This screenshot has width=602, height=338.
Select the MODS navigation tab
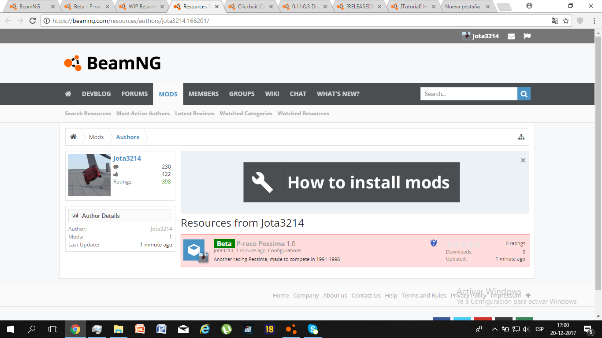coord(168,94)
